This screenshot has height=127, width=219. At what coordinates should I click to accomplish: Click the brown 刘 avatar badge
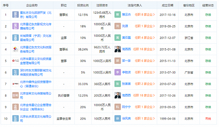tap(118, 26)
